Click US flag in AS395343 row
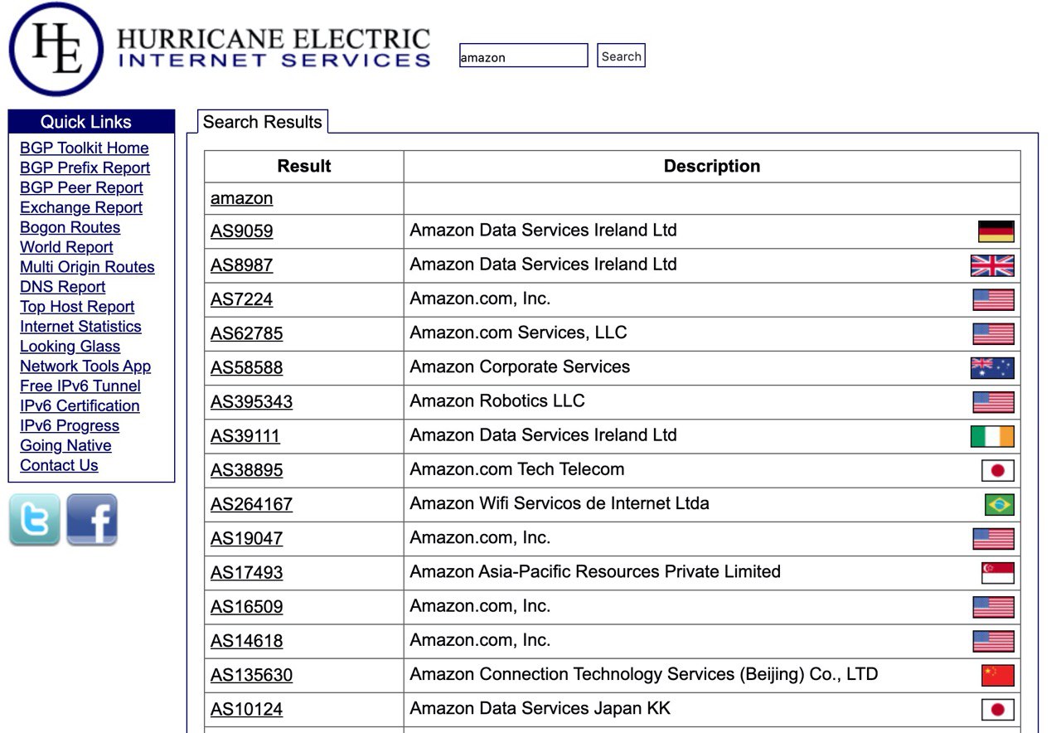This screenshot has height=733, width=1061. (993, 402)
